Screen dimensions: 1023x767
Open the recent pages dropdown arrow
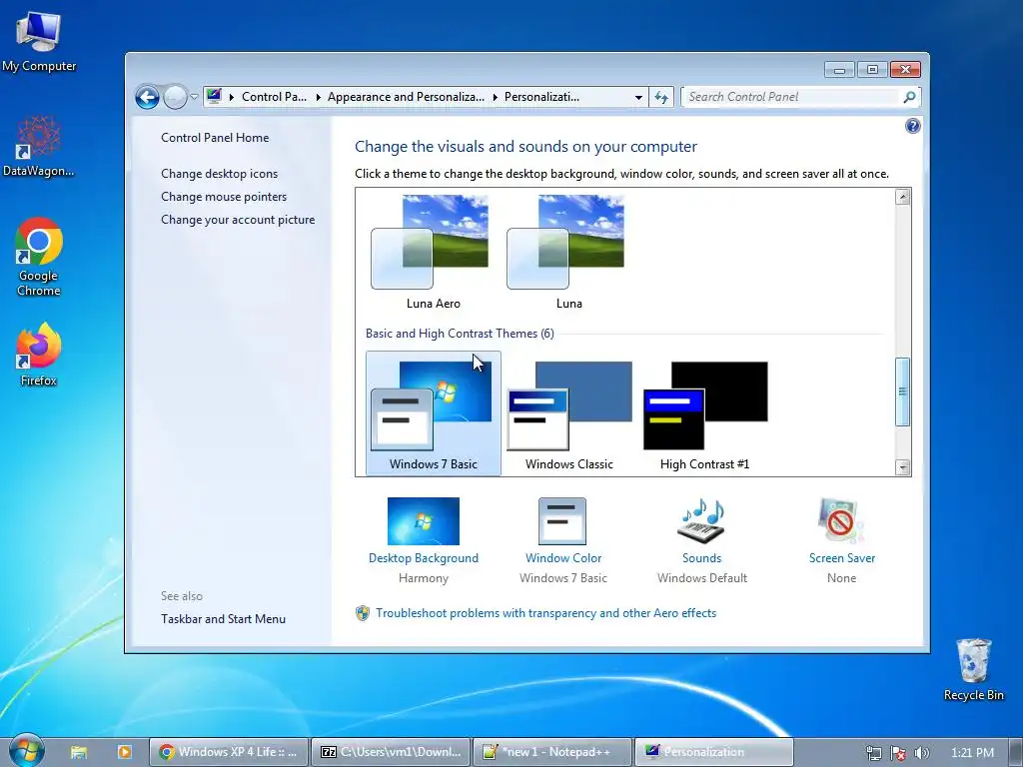coord(194,97)
